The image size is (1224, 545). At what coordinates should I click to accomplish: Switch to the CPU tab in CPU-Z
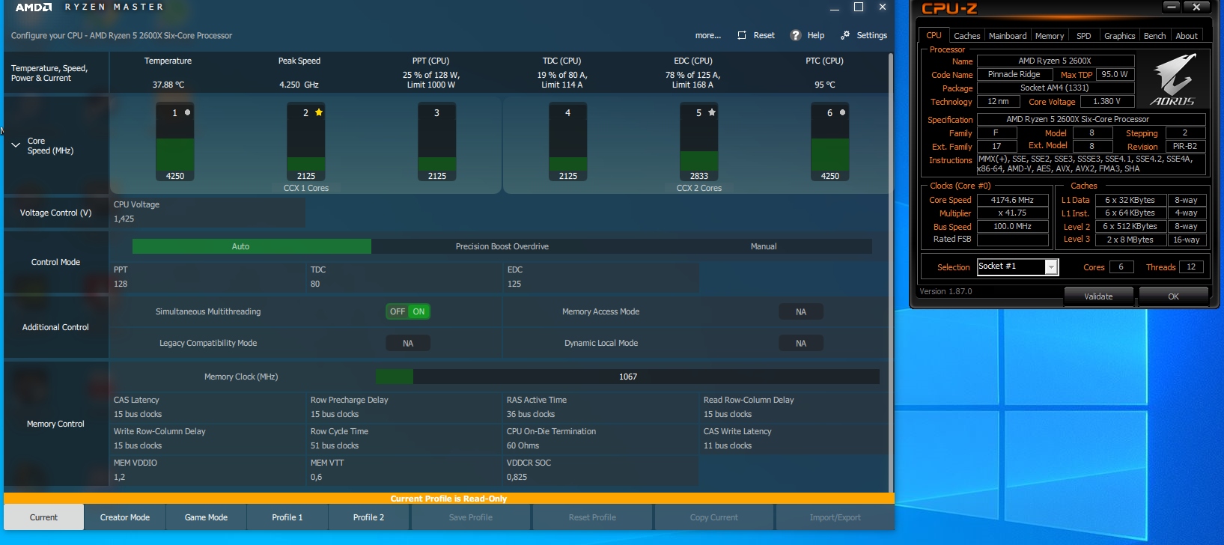coord(934,35)
